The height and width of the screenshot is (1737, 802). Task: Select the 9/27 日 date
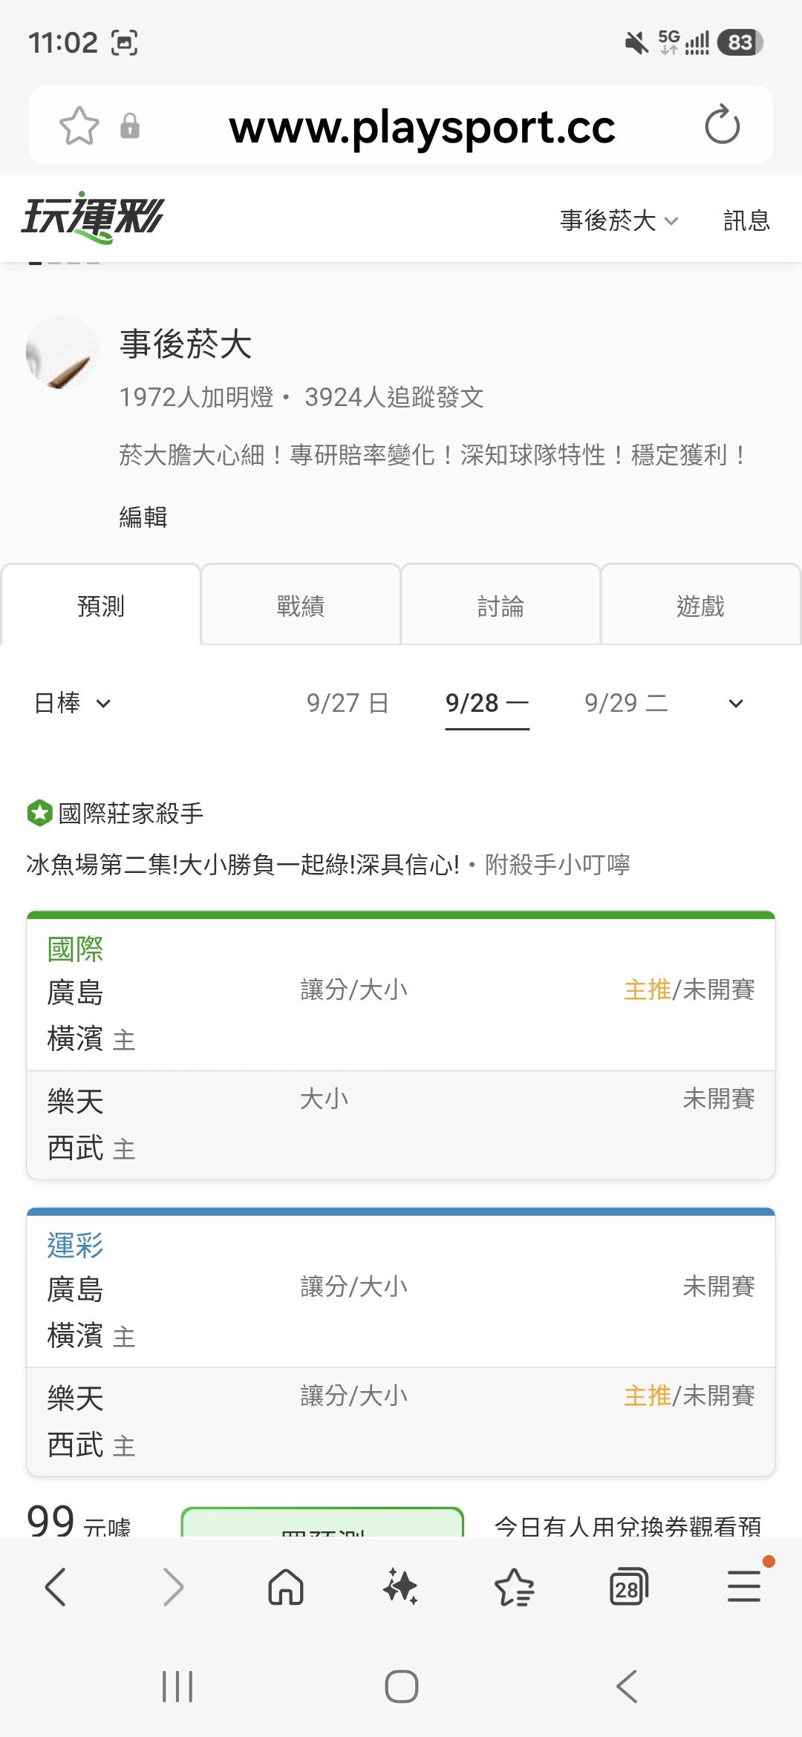pyautogui.click(x=348, y=702)
